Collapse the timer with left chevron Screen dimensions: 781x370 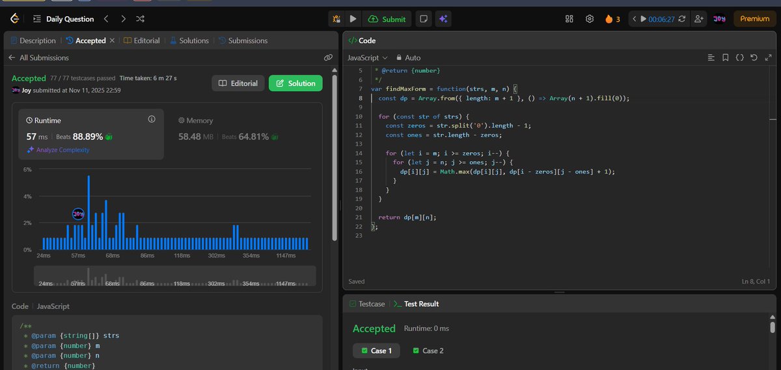pos(633,19)
